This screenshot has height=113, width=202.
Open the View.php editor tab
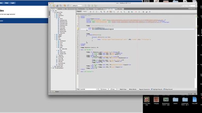tap(91, 9)
